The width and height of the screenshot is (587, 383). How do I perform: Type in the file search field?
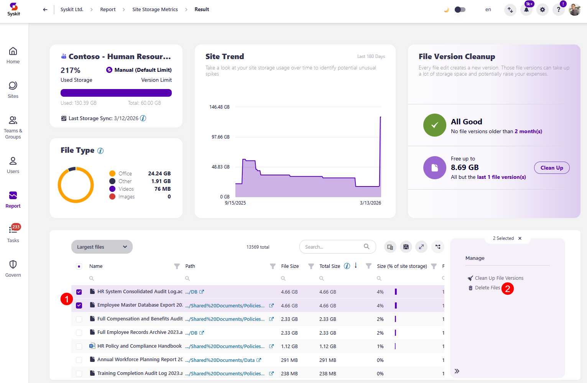coord(334,247)
